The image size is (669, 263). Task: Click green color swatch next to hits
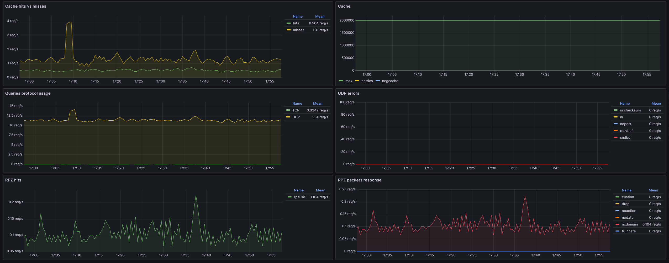pos(289,23)
